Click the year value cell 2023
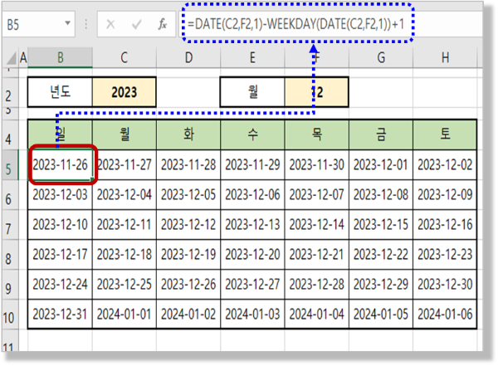Viewport: 498px width, 366px height. tap(124, 92)
